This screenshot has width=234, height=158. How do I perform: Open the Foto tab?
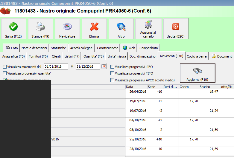[x=11, y=48]
